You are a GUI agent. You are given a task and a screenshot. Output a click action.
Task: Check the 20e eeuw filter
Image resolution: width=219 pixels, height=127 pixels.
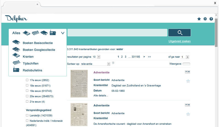(27, 96)
